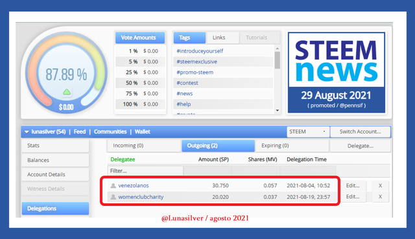
Task: Sort by the Amount (SP) column header
Action: [x=213, y=159]
